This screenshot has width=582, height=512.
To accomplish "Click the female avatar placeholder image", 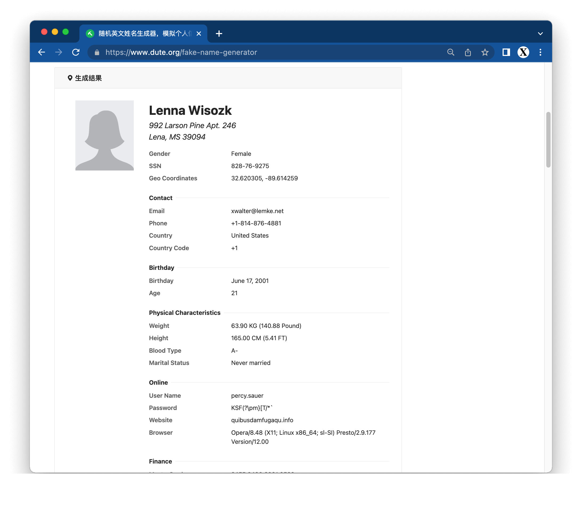I will 104,136.
